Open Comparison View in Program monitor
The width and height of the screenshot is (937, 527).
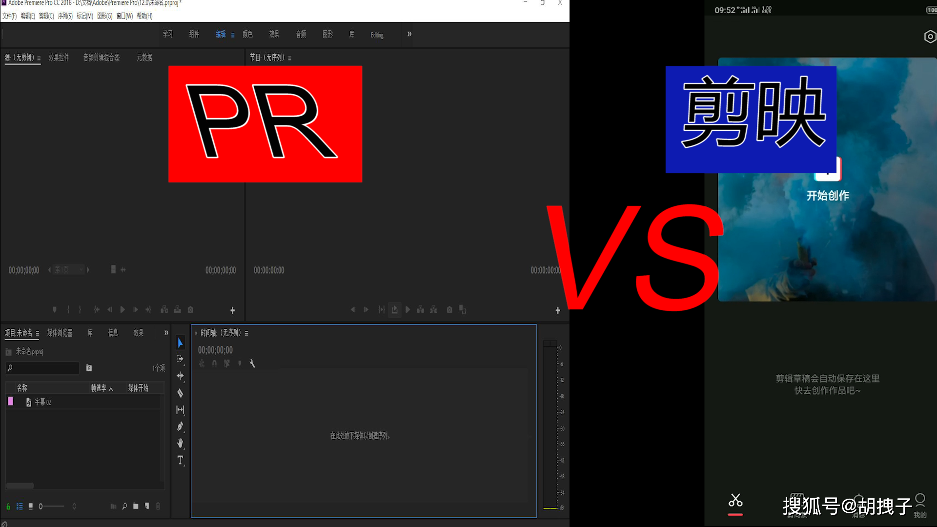463,310
